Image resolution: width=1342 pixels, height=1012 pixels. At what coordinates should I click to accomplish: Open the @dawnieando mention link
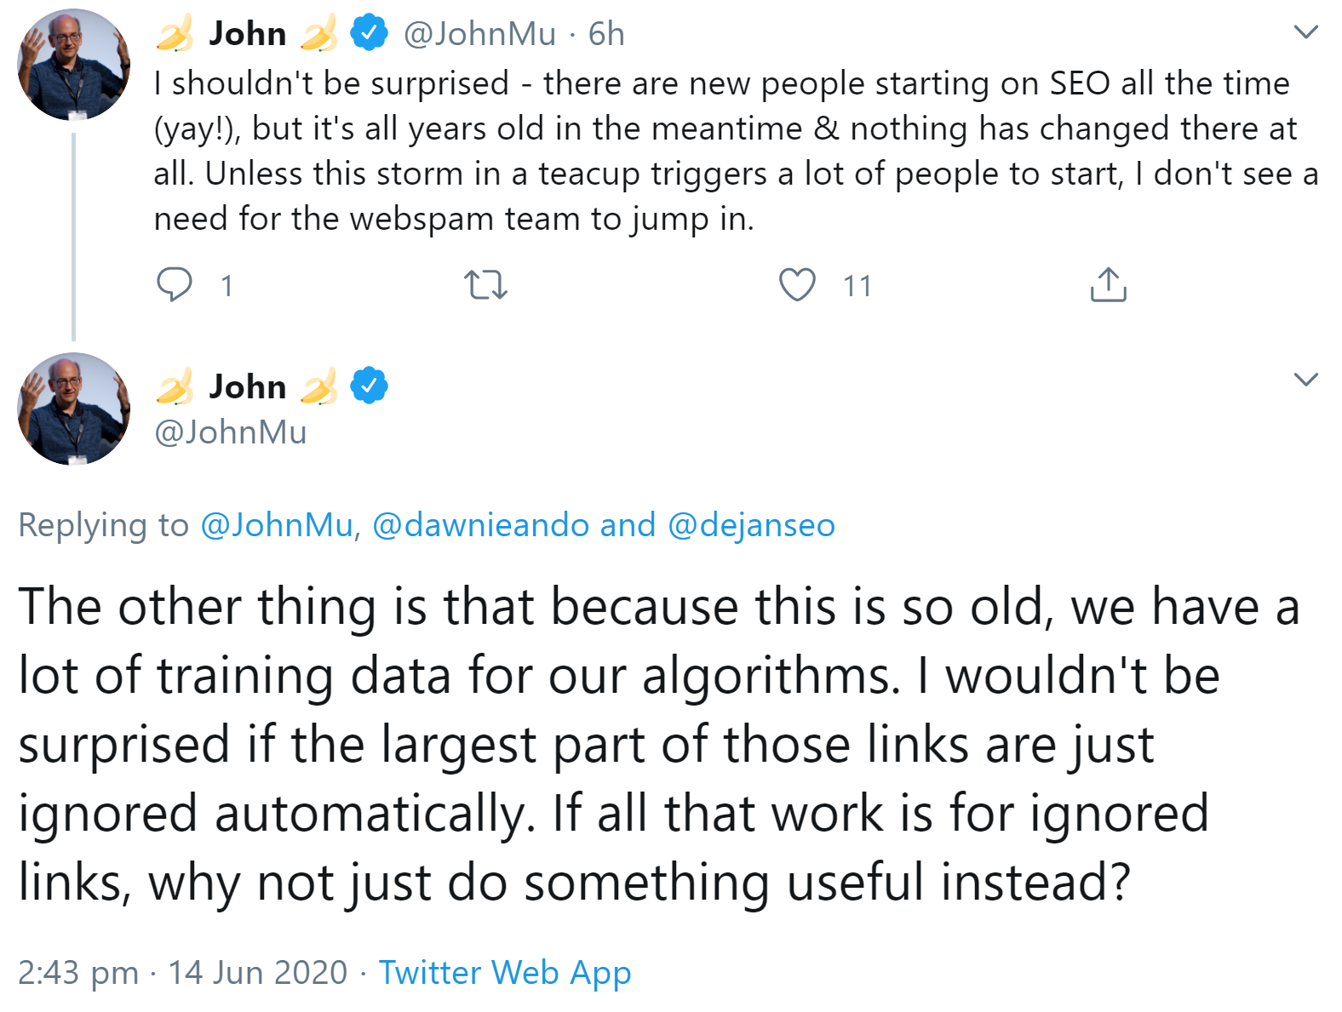480,525
